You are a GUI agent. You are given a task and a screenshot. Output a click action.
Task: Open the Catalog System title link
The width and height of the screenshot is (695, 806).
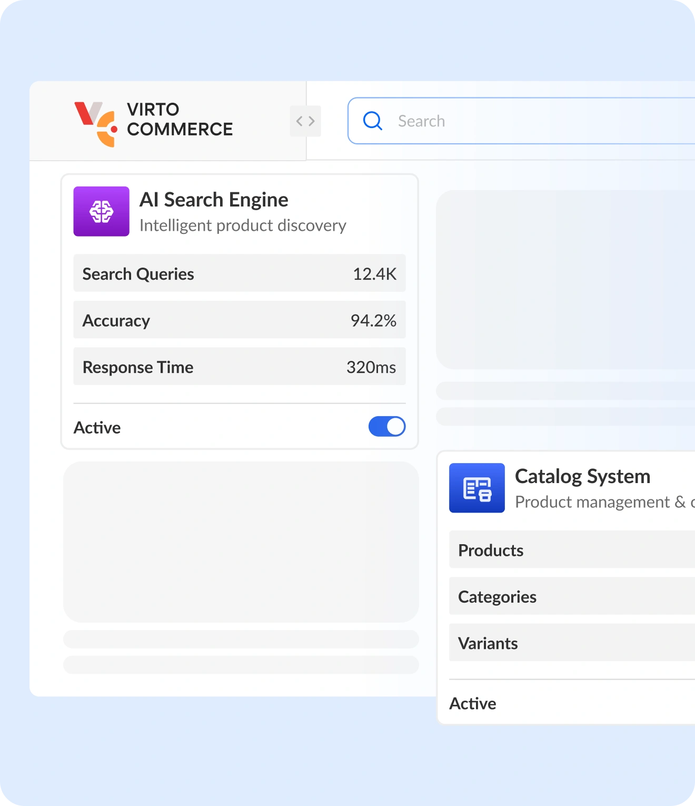pyautogui.click(x=583, y=476)
